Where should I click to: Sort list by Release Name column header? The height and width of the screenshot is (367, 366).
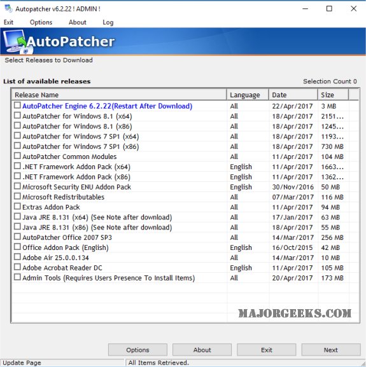click(x=119, y=95)
